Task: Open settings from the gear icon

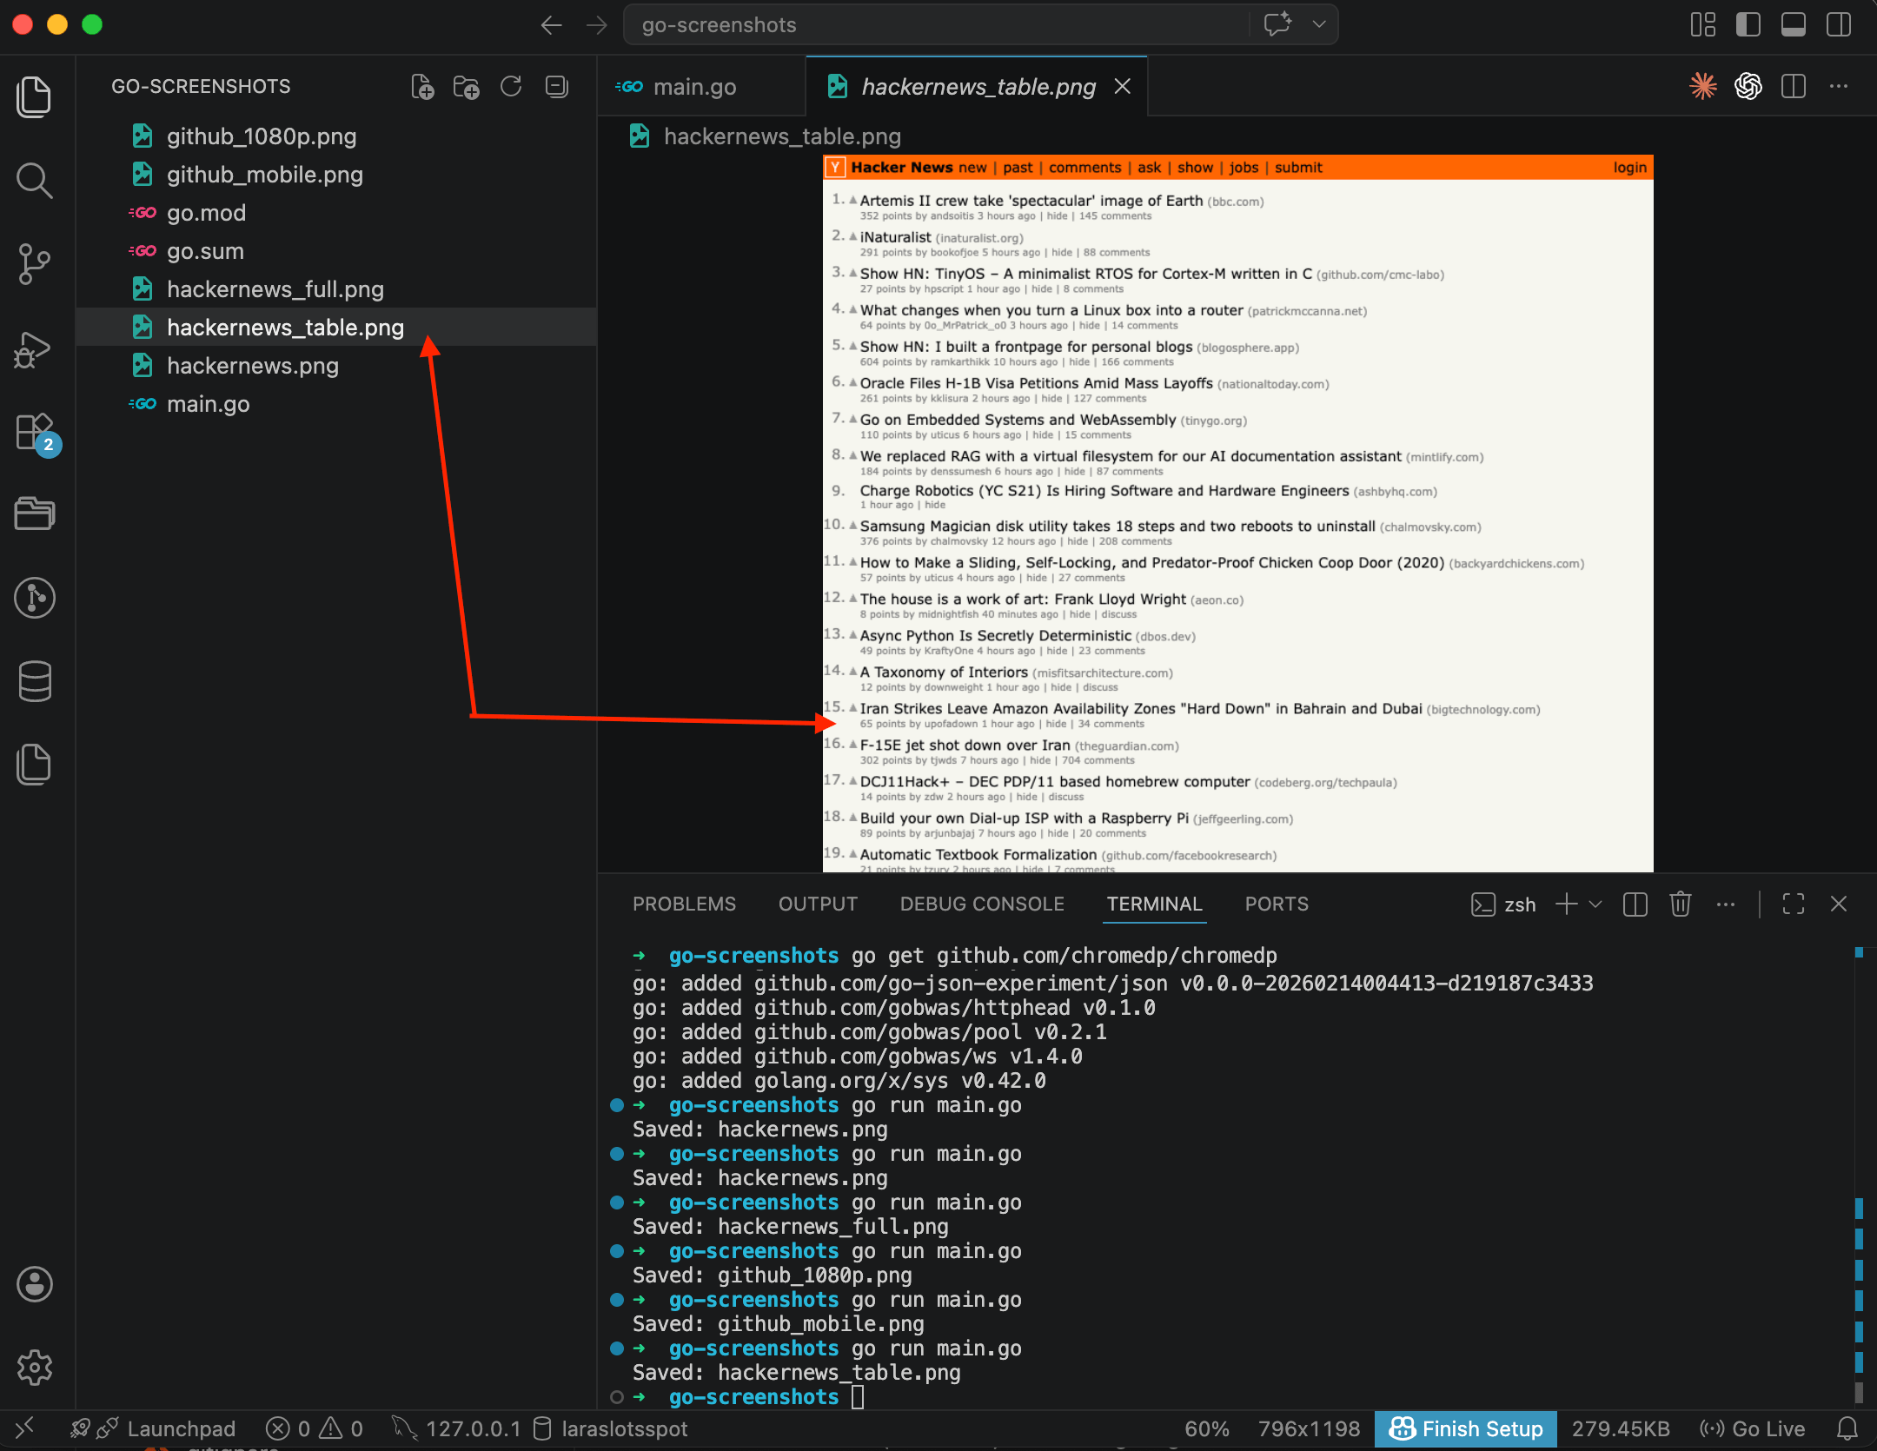Action: point(35,1367)
